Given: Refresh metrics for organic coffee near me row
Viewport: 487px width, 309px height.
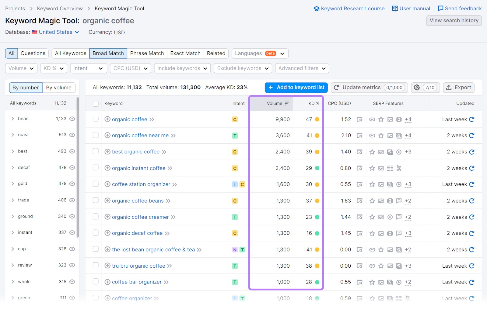Looking at the screenshot, I should point(472,136).
